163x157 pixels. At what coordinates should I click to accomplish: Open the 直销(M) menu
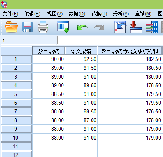coord(143,14)
